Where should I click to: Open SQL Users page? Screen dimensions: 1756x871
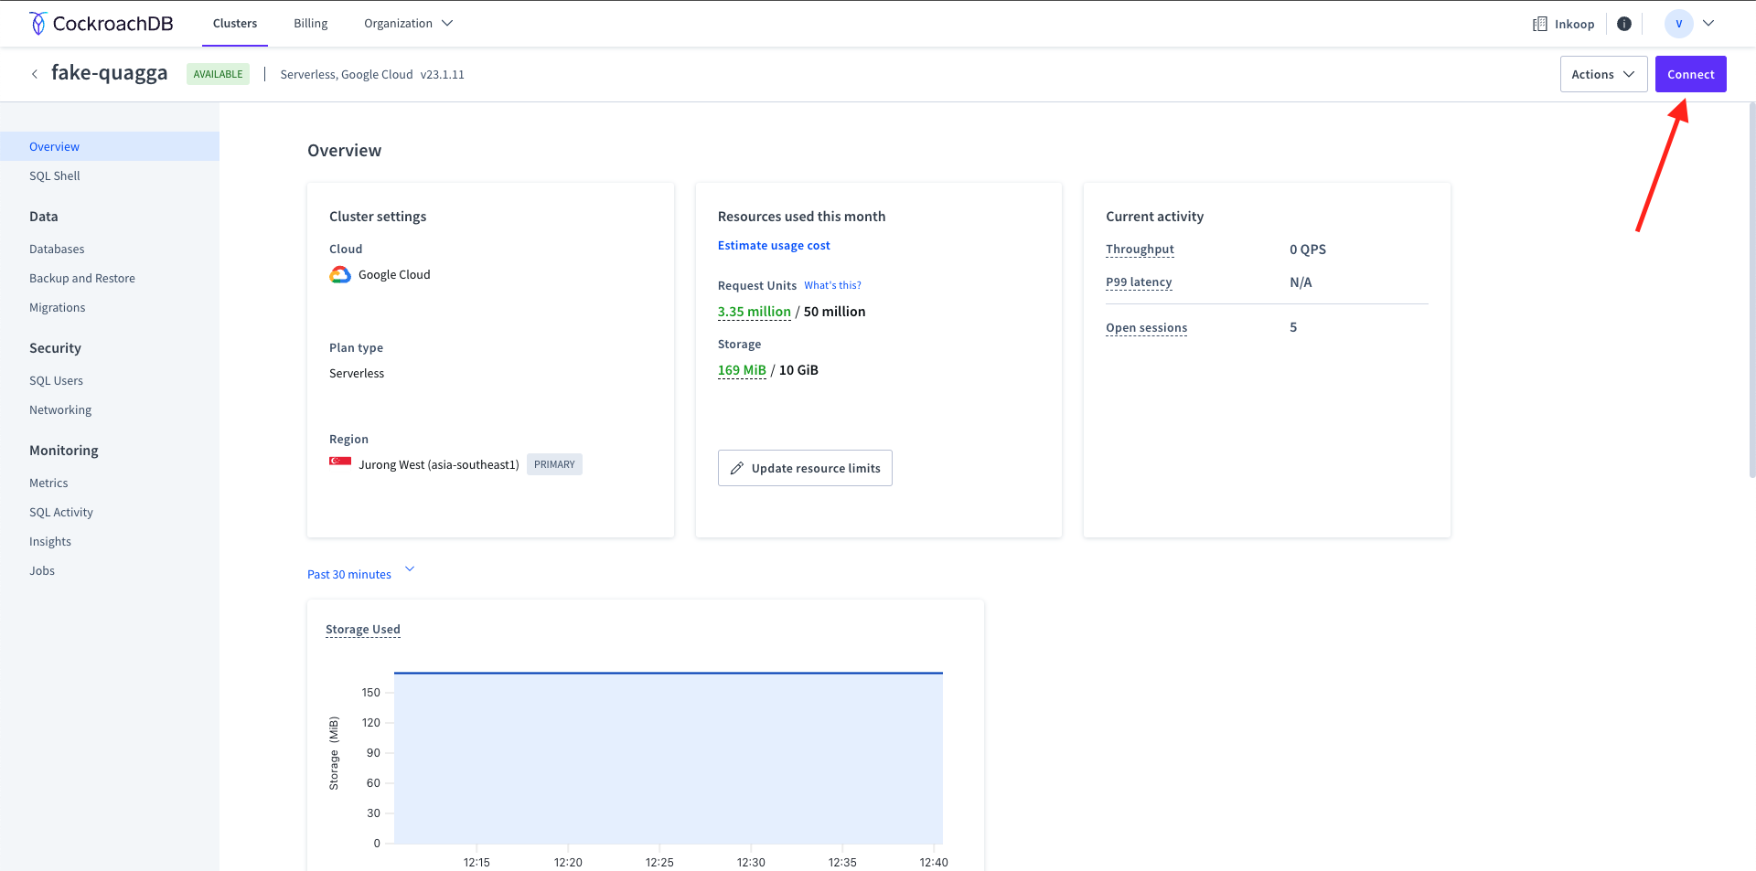56,380
